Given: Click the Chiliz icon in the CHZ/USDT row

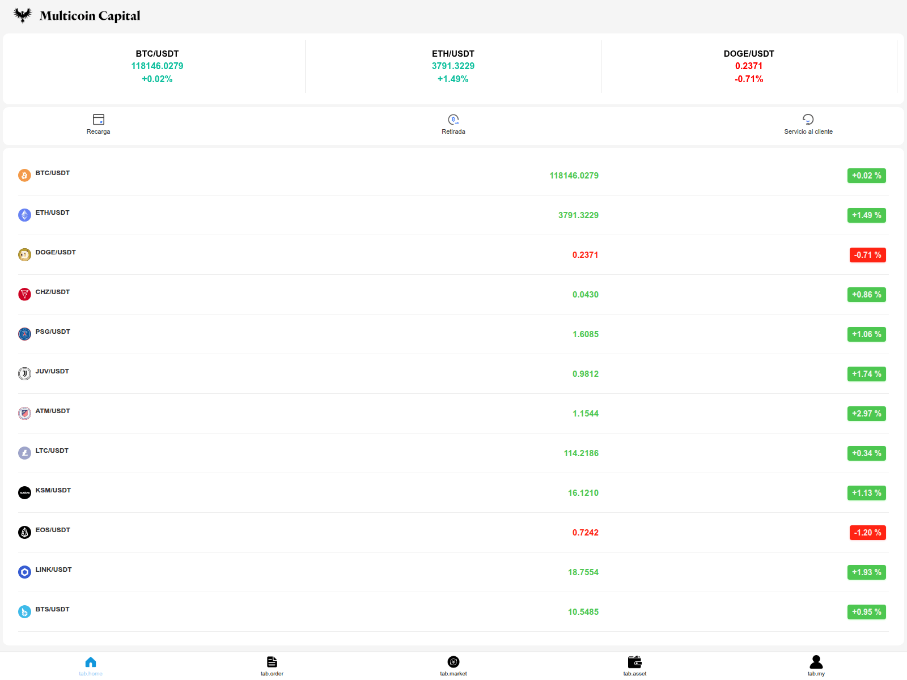Looking at the screenshot, I should point(24,295).
